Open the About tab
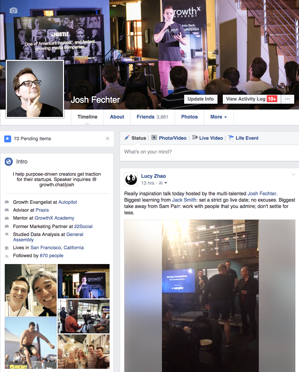 117,117
